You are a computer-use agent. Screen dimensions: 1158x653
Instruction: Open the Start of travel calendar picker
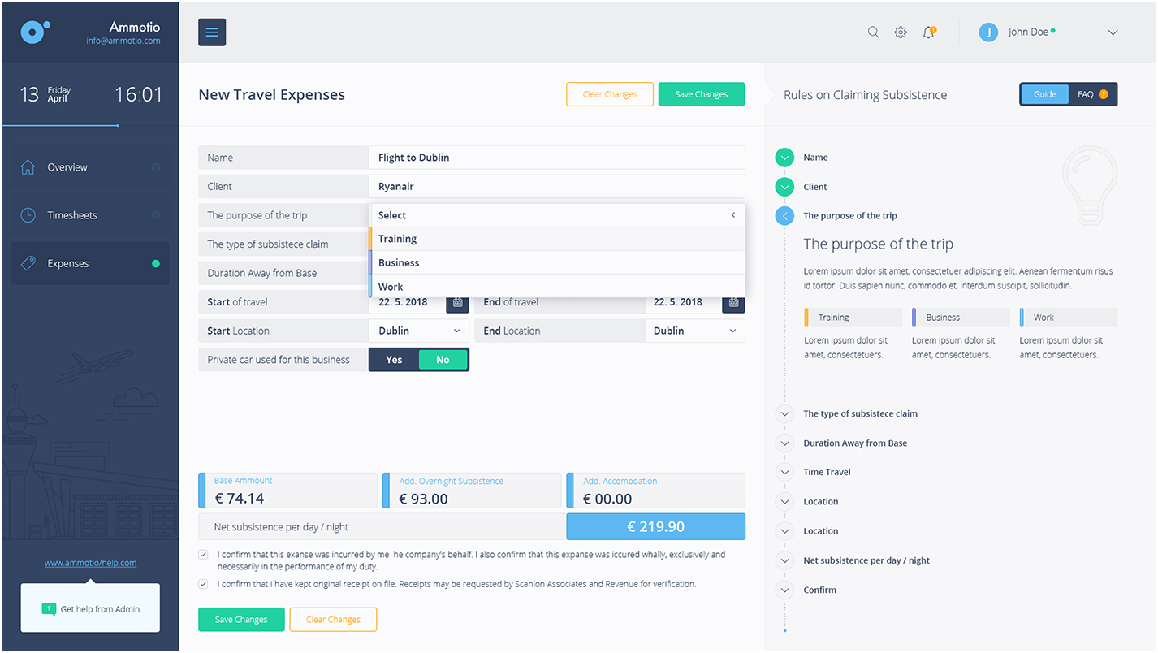tap(457, 302)
